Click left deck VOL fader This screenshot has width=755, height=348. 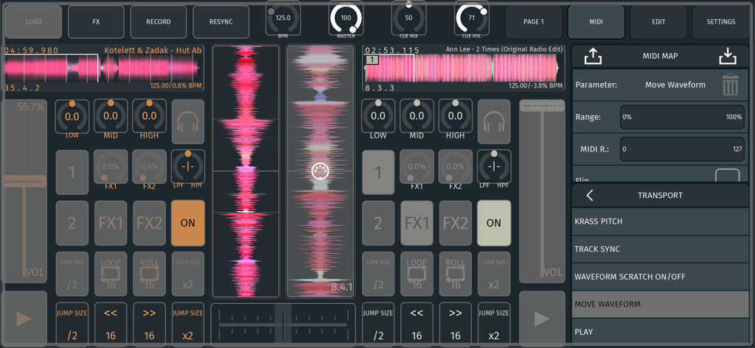(25, 191)
